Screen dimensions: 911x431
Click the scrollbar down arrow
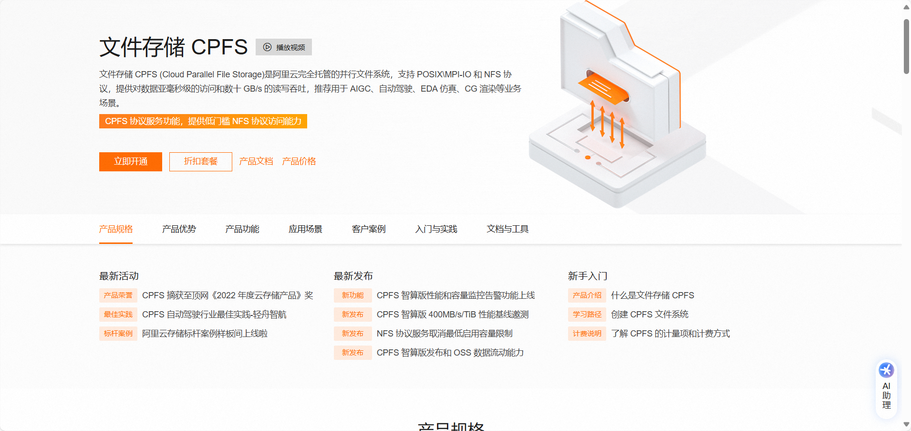click(x=906, y=424)
